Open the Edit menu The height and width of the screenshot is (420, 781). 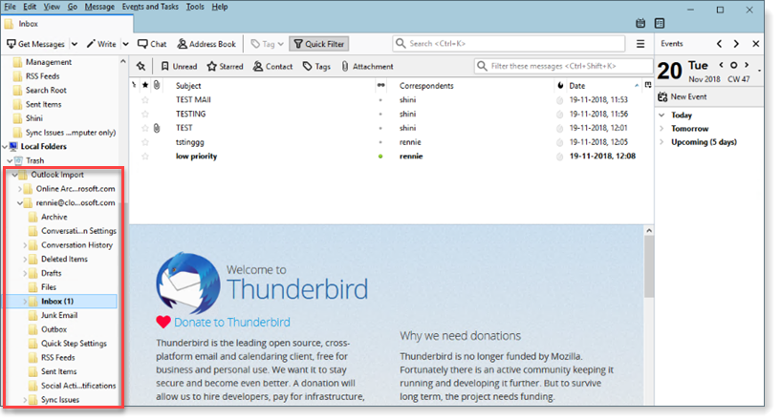pyautogui.click(x=30, y=7)
